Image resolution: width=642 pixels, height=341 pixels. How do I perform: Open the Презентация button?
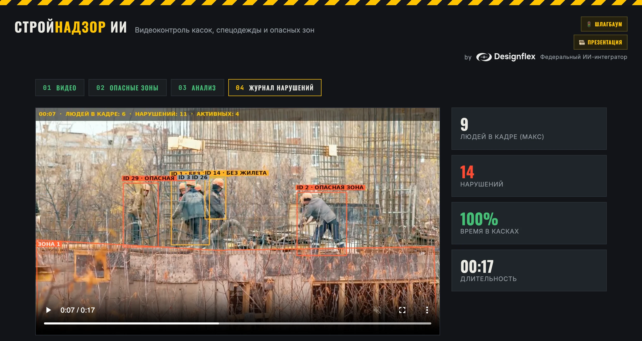coord(600,42)
